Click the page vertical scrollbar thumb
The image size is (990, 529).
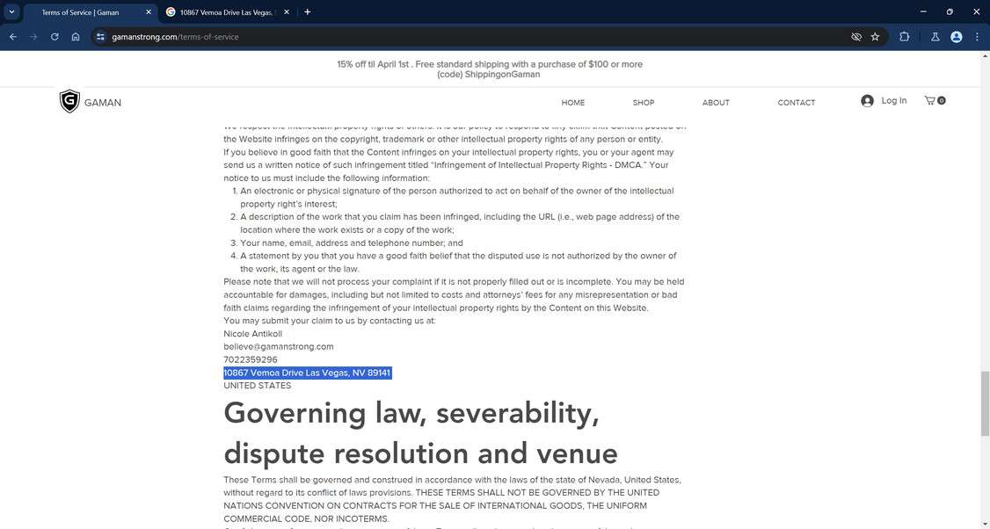click(985, 404)
